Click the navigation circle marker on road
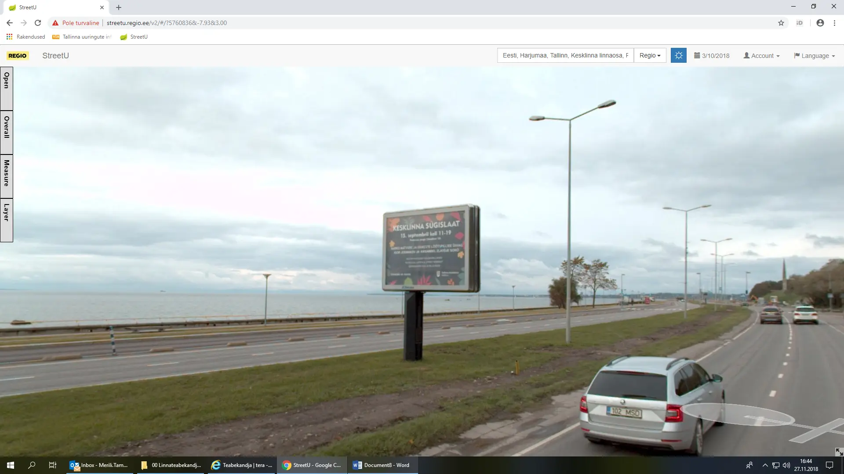Image resolution: width=844 pixels, height=474 pixels. click(x=738, y=414)
